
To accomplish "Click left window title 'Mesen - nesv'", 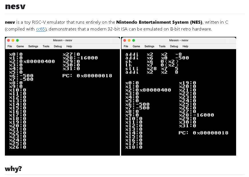I will (63, 41).
